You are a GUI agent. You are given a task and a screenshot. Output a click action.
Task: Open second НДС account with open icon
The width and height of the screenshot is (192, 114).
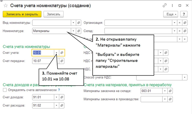[x=166, y=61]
